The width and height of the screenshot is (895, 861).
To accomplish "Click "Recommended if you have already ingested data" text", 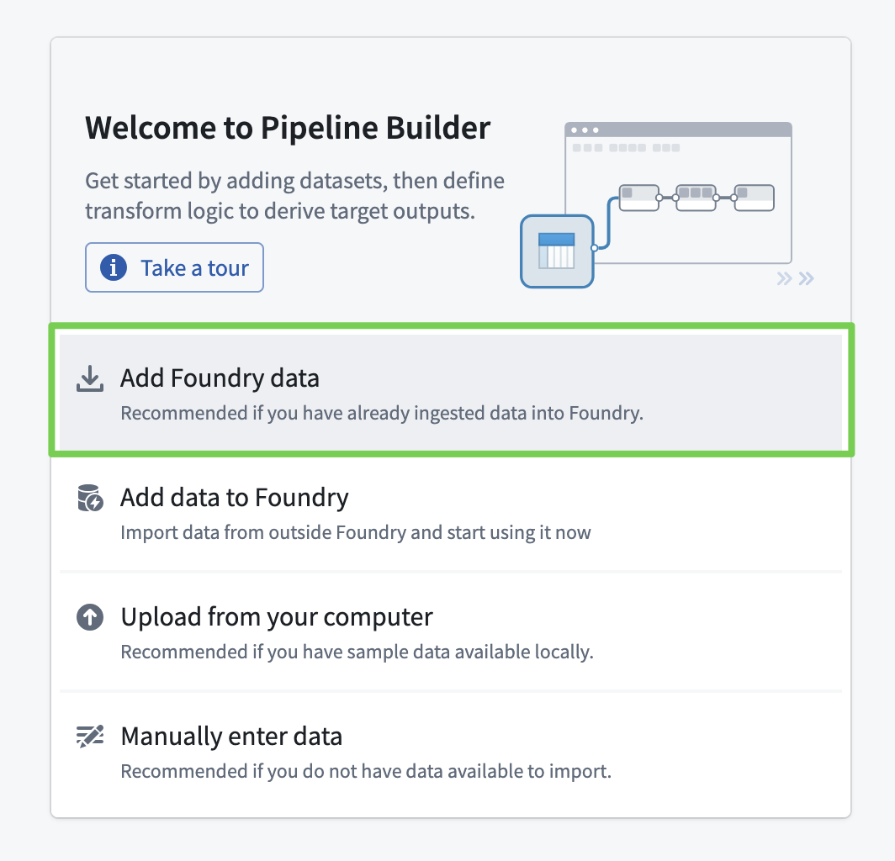I will [381, 414].
